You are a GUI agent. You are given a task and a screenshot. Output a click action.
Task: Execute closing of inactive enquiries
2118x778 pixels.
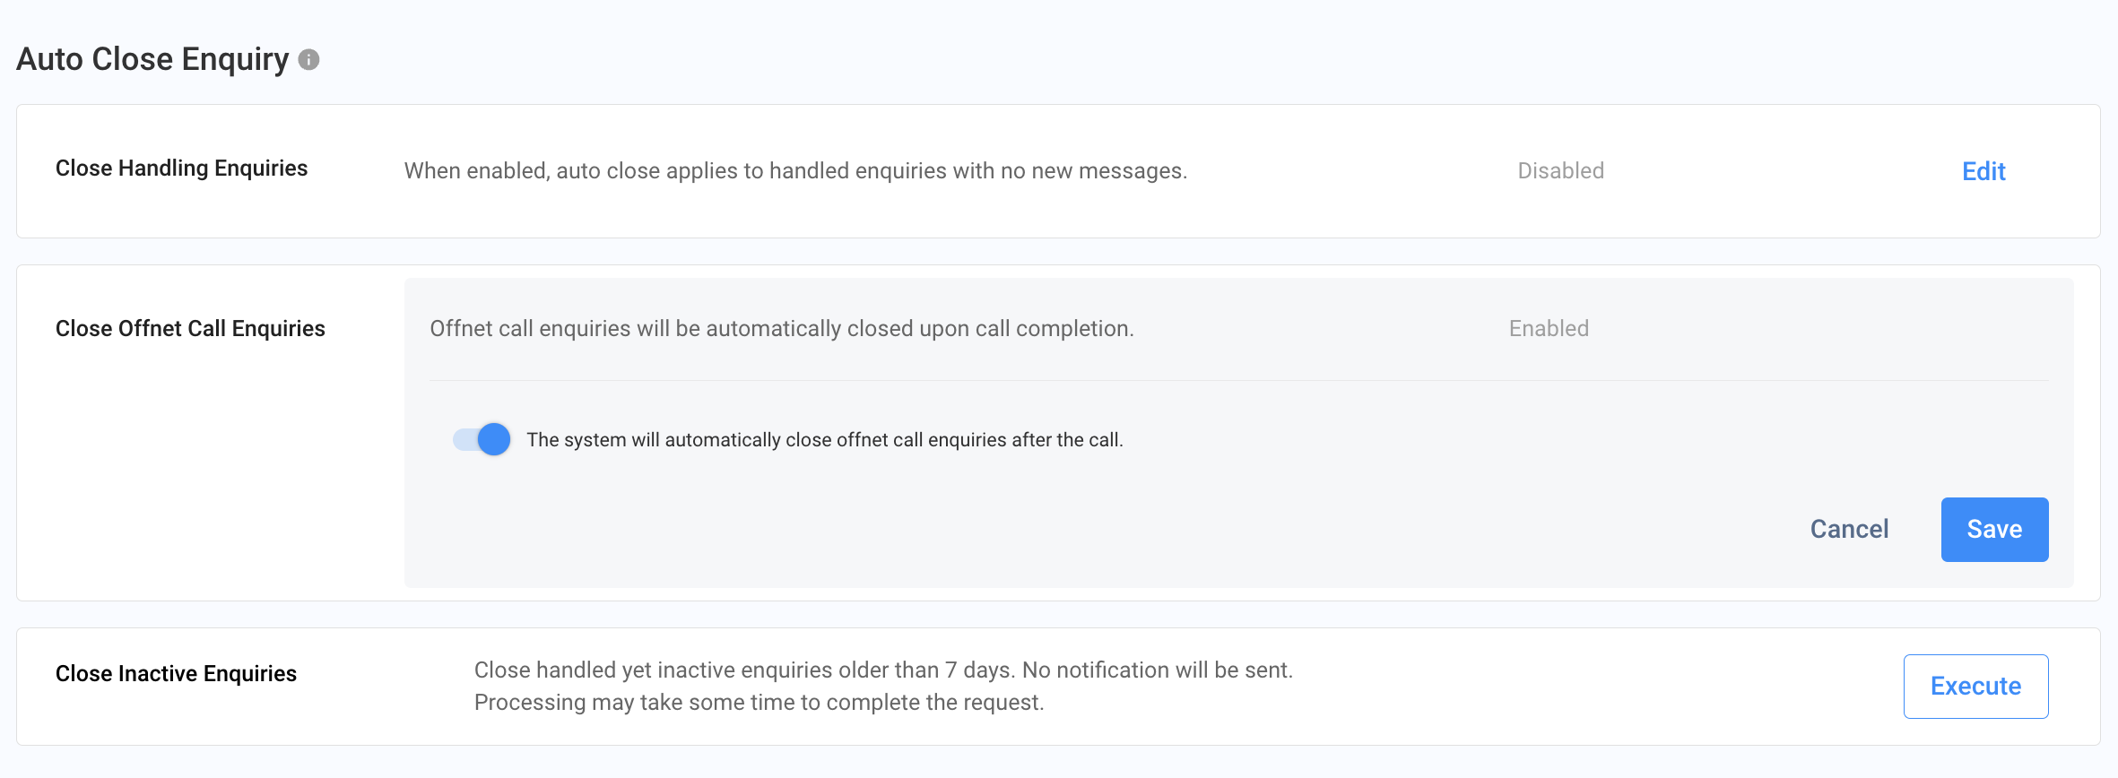pyautogui.click(x=1975, y=686)
